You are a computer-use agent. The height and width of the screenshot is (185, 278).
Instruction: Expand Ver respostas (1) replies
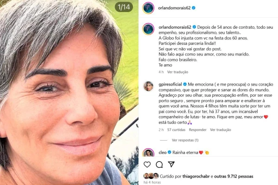coord(185,140)
